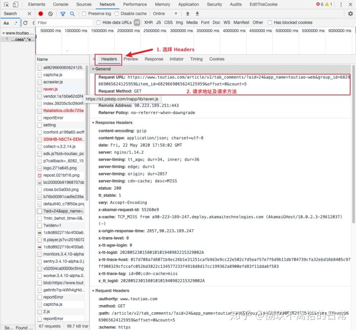Open the network search magnifier icon

(x=72, y=14)
